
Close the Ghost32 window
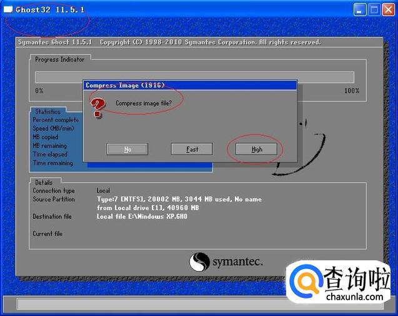click(389, 10)
